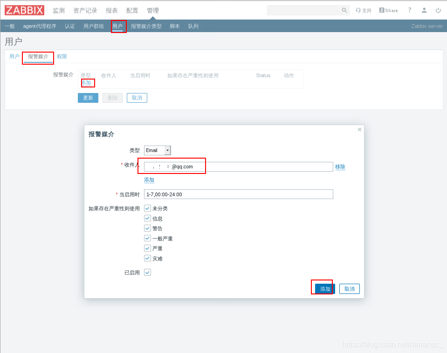Close the 报警媒介 dialog with X
The height and width of the screenshot is (353, 447).
click(359, 129)
